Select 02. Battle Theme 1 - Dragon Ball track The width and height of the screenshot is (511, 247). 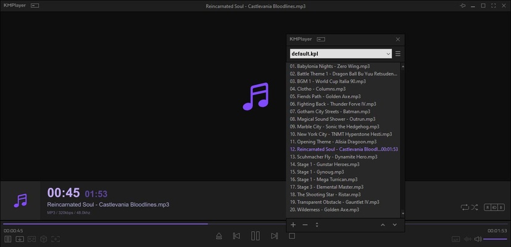[x=344, y=73]
